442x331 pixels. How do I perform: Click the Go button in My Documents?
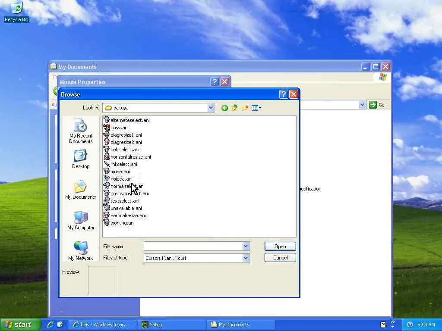coord(377,105)
